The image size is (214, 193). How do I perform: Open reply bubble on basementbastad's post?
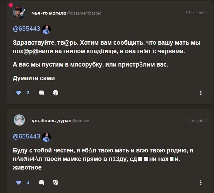pos(41,93)
